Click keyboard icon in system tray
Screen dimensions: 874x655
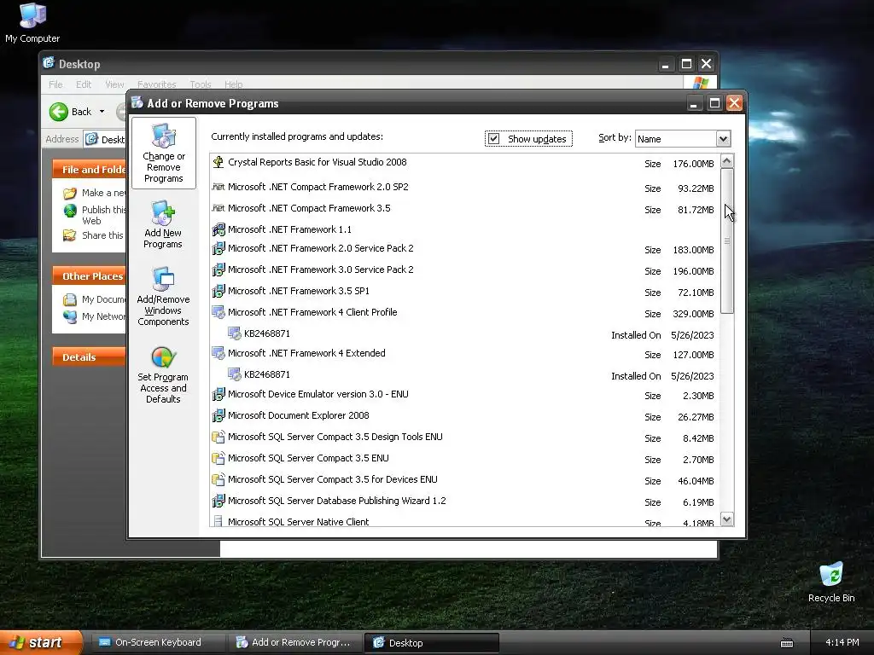point(786,643)
